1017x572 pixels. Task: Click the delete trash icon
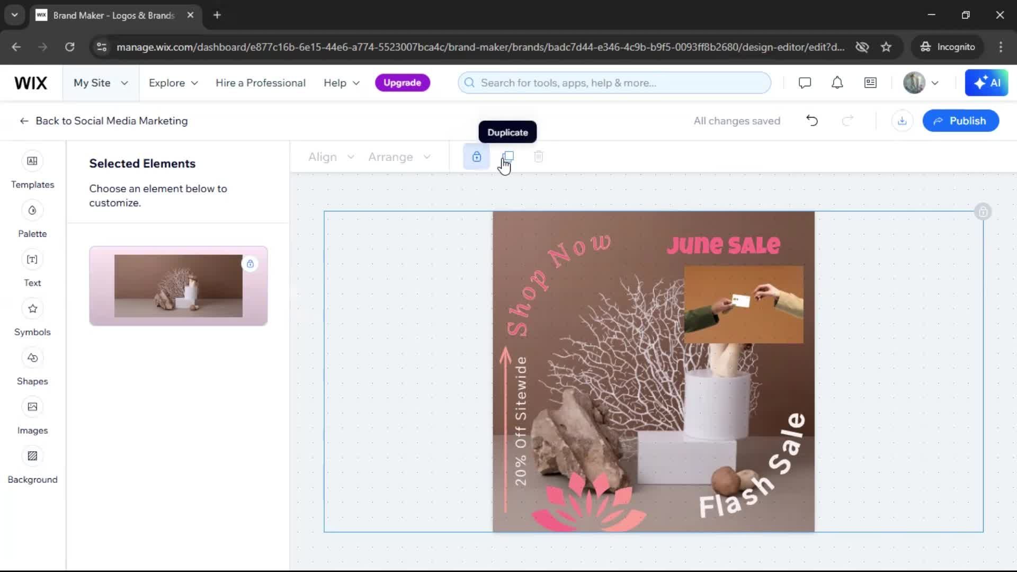tap(539, 157)
